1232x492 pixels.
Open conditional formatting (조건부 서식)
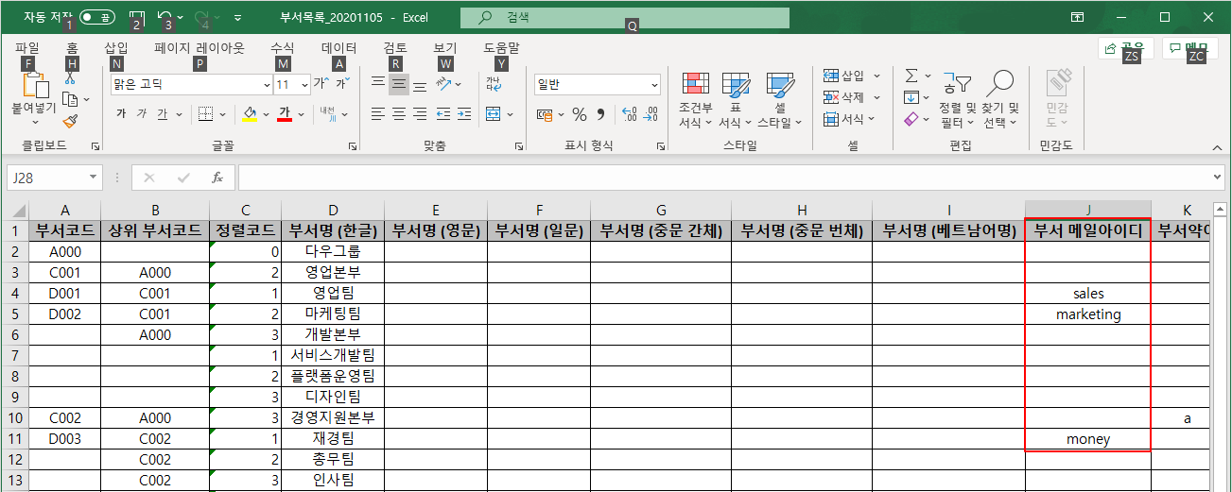pos(695,100)
